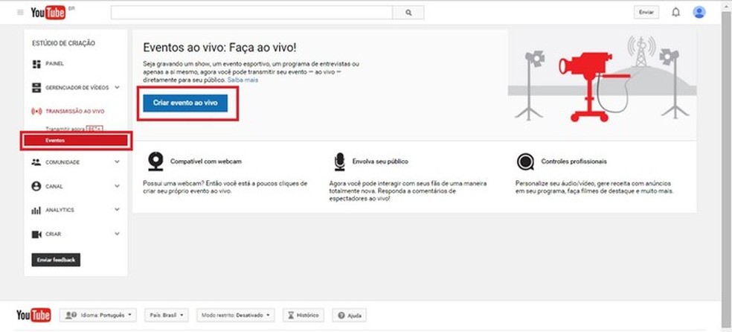Click into the YouTube search field

pos(251,13)
